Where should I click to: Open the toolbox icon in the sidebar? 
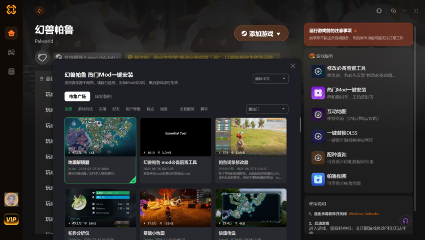click(11, 71)
